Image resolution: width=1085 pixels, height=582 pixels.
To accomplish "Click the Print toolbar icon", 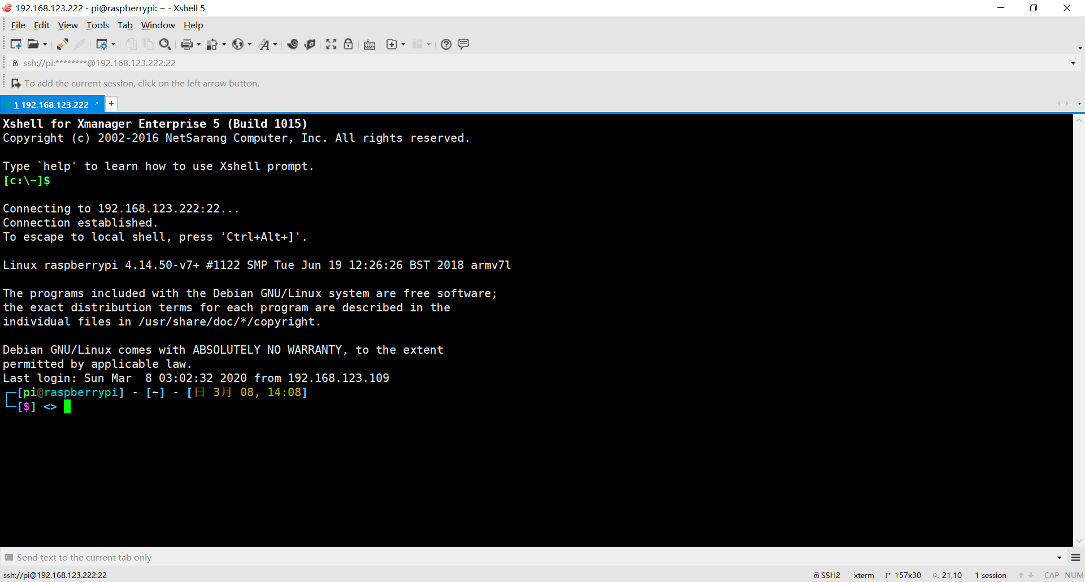I will (x=187, y=44).
